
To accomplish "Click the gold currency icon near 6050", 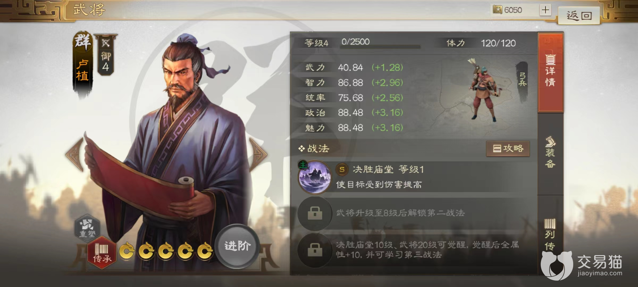I will [x=497, y=10].
